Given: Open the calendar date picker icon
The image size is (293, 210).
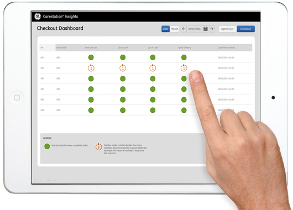Looking at the screenshot, I should tap(205, 29).
